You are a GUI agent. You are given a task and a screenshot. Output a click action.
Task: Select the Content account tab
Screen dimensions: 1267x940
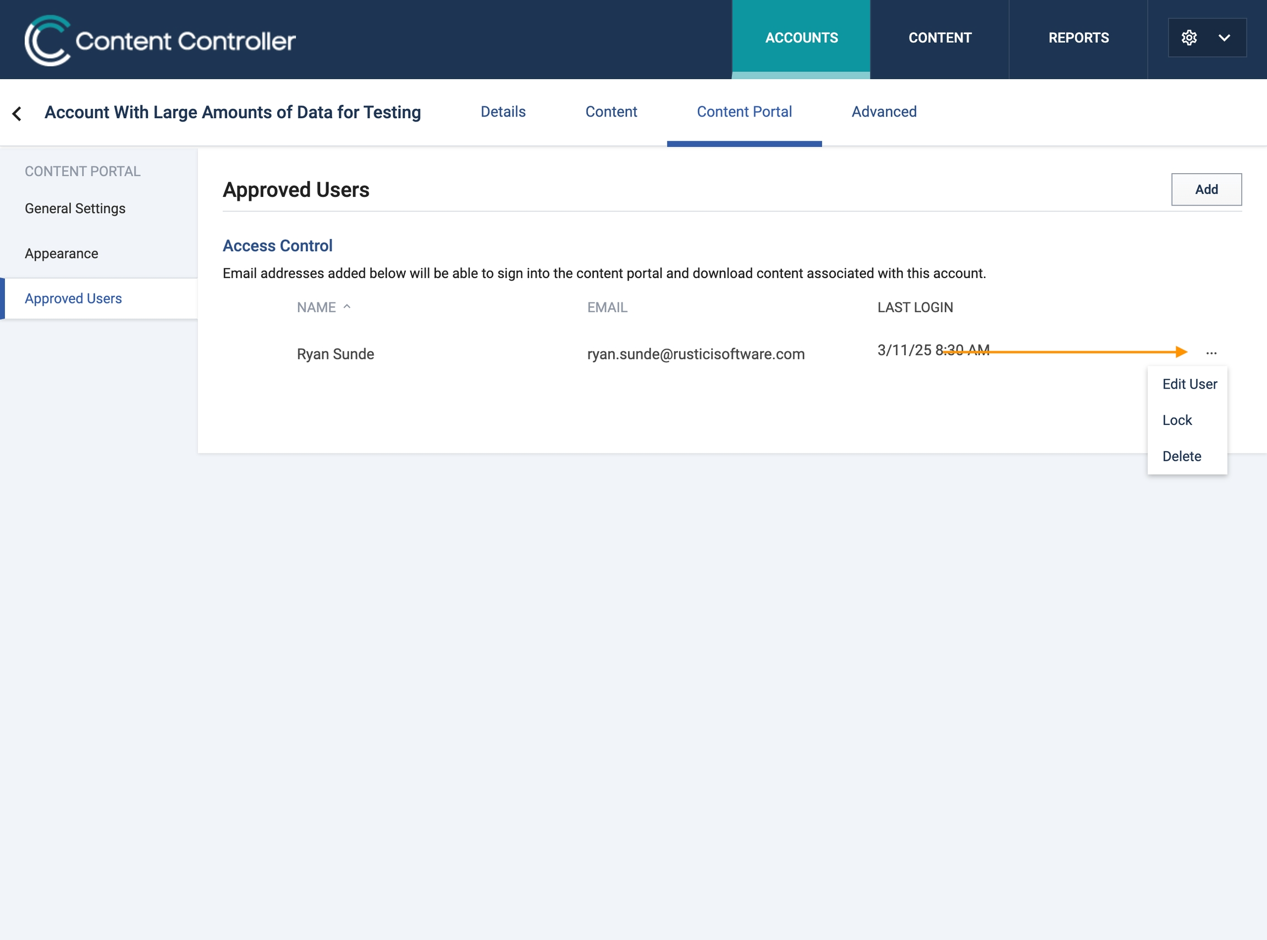tap(611, 112)
